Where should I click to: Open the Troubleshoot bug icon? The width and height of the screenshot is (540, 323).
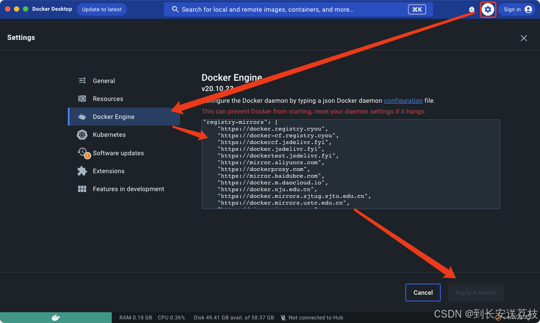471,9
